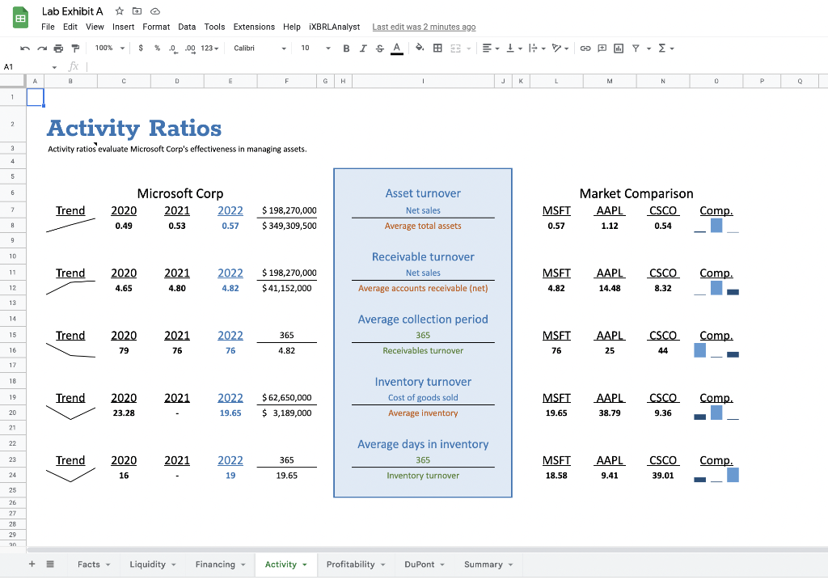Image resolution: width=828 pixels, height=580 pixels.
Task: Open vertical align options
Action: click(513, 48)
